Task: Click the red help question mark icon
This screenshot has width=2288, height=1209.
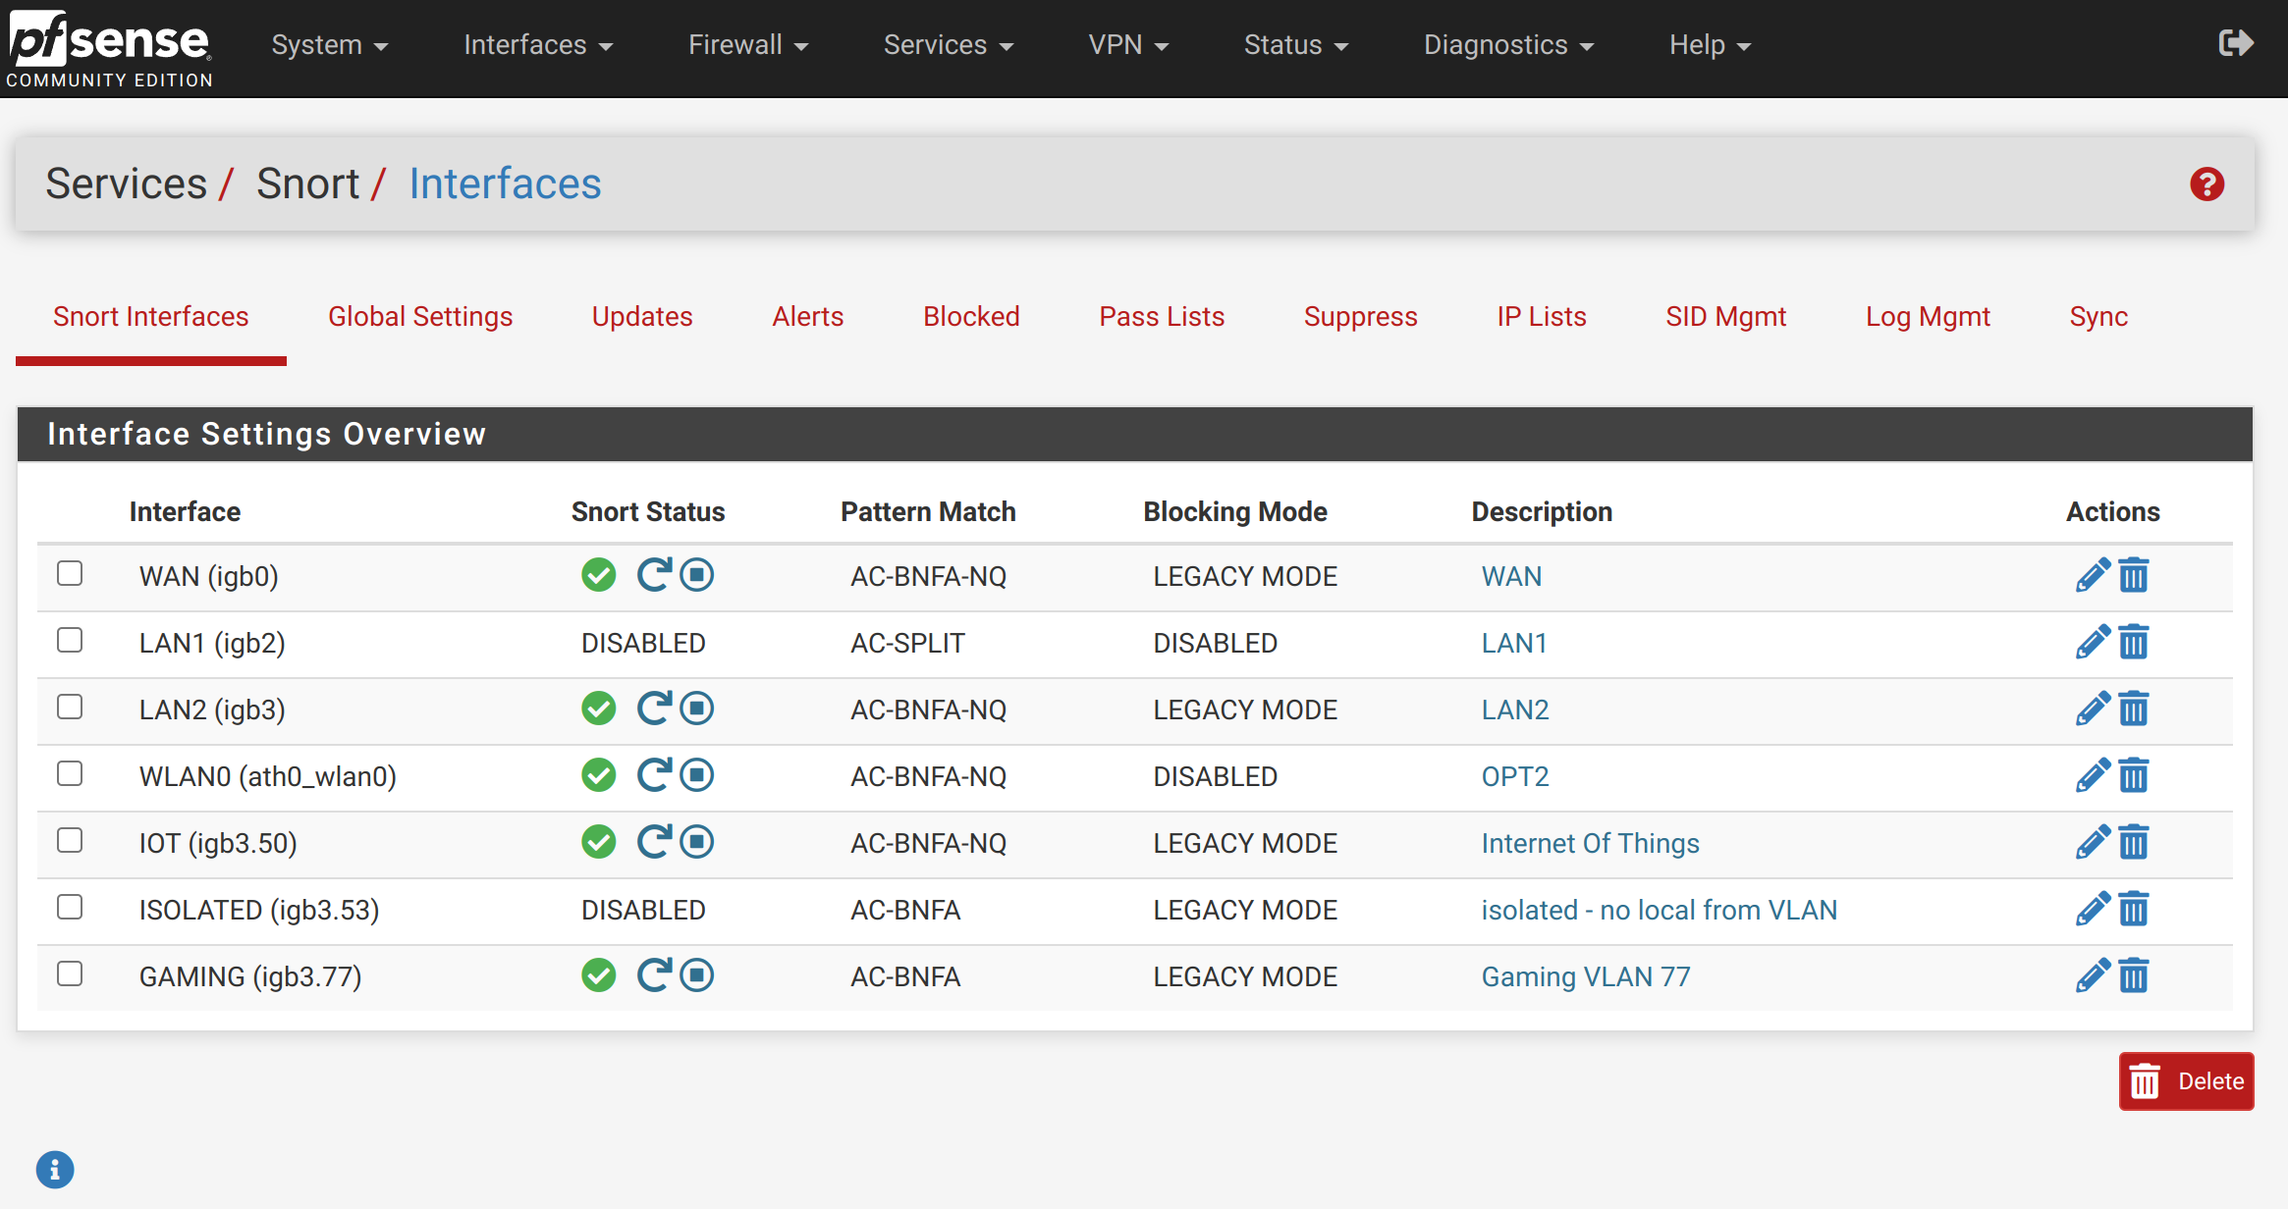Action: [2206, 184]
